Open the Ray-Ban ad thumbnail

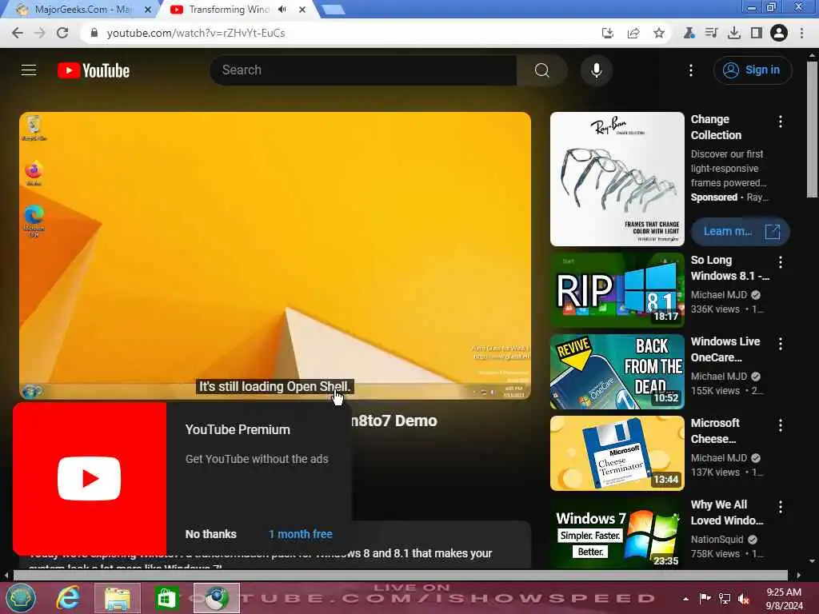click(x=617, y=179)
